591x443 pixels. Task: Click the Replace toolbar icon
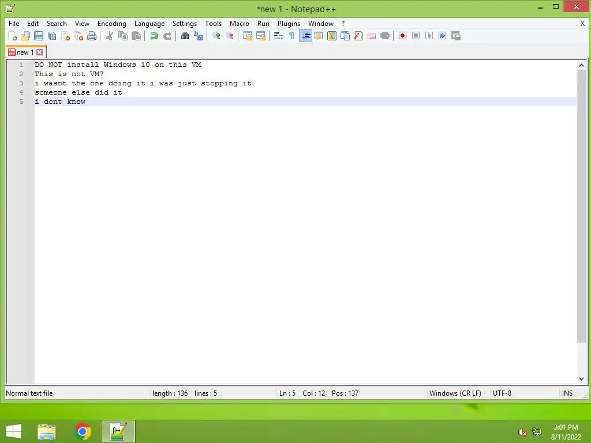pos(199,36)
